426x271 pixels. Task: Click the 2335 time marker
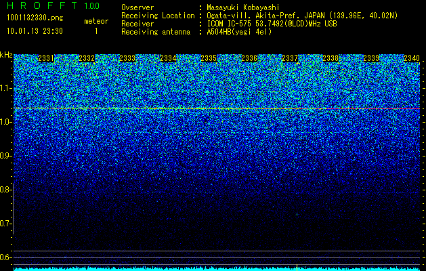click(x=209, y=58)
